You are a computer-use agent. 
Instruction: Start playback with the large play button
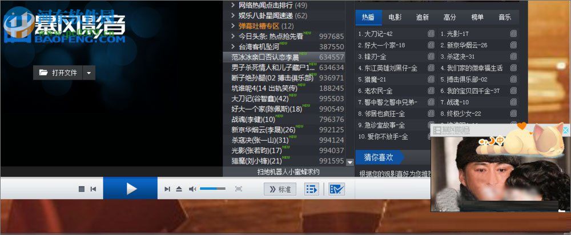[x=130, y=188]
